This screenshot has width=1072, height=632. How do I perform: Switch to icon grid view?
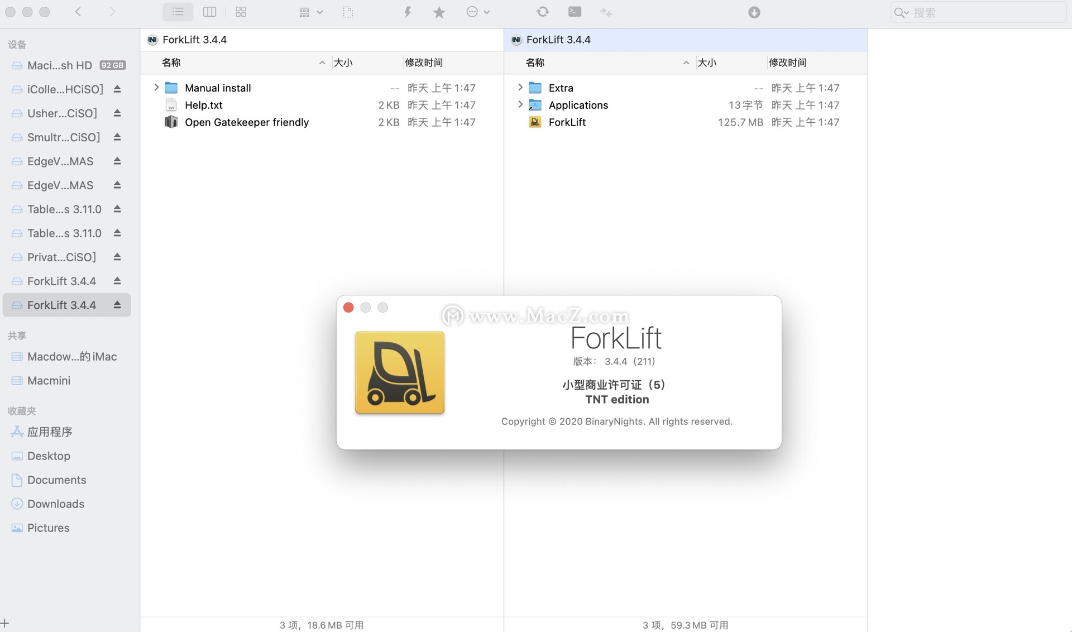pyautogui.click(x=241, y=12)
